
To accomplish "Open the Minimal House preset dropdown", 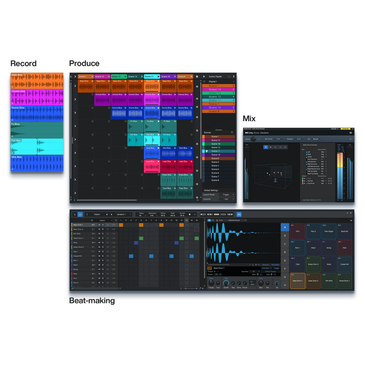I will [x=237, y=220].
